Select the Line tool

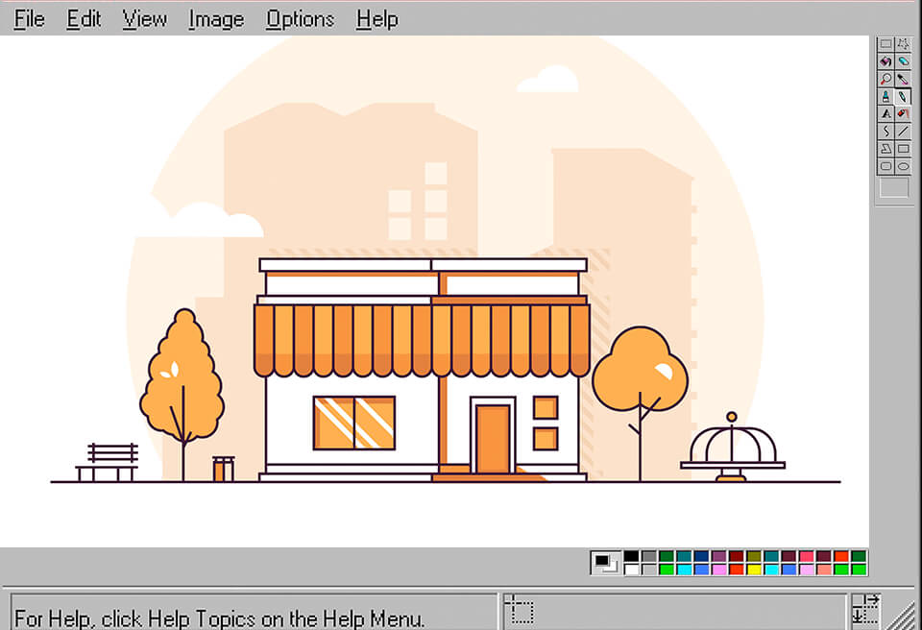click(x=903, y=131)
